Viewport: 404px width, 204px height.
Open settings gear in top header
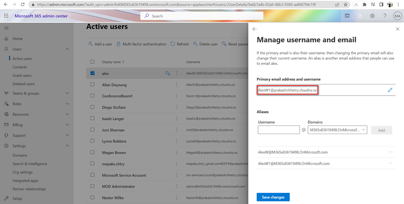tap(373, 16)
